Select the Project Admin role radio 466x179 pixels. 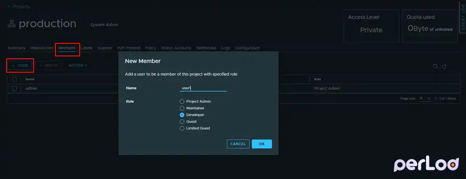tap(182, 102)
